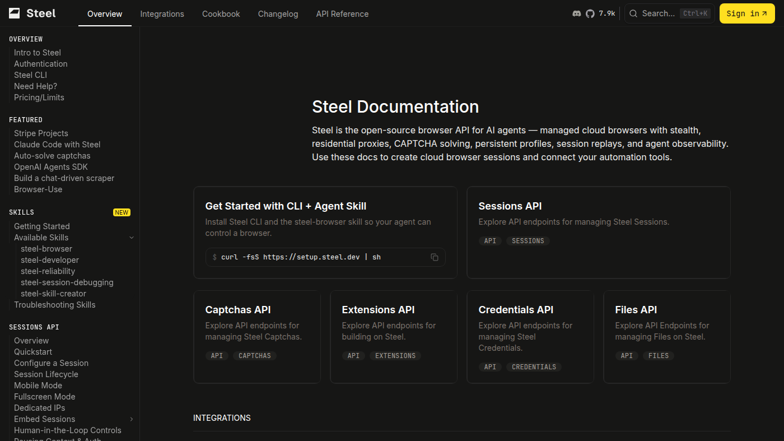Open Auto-solve captchas guide

point(52,156)
